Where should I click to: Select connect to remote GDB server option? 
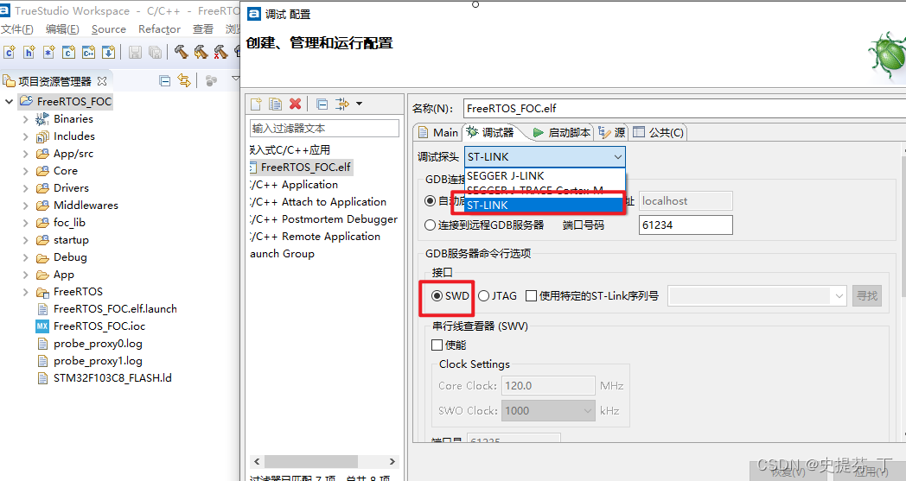tap(430, 225)
